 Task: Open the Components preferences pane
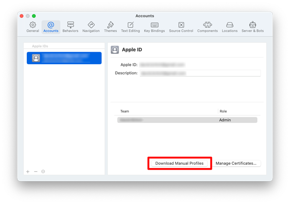pos(207,27)
